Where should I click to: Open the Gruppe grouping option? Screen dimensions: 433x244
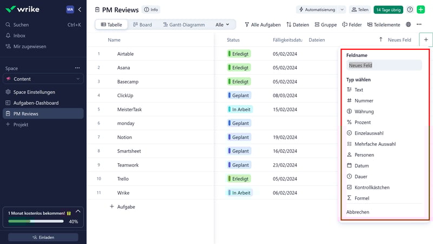click(x=326, y=24)
